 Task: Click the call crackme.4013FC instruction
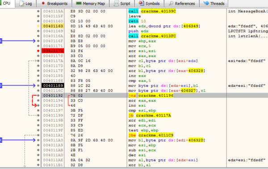pyautogui.click(x=152, y=36)
